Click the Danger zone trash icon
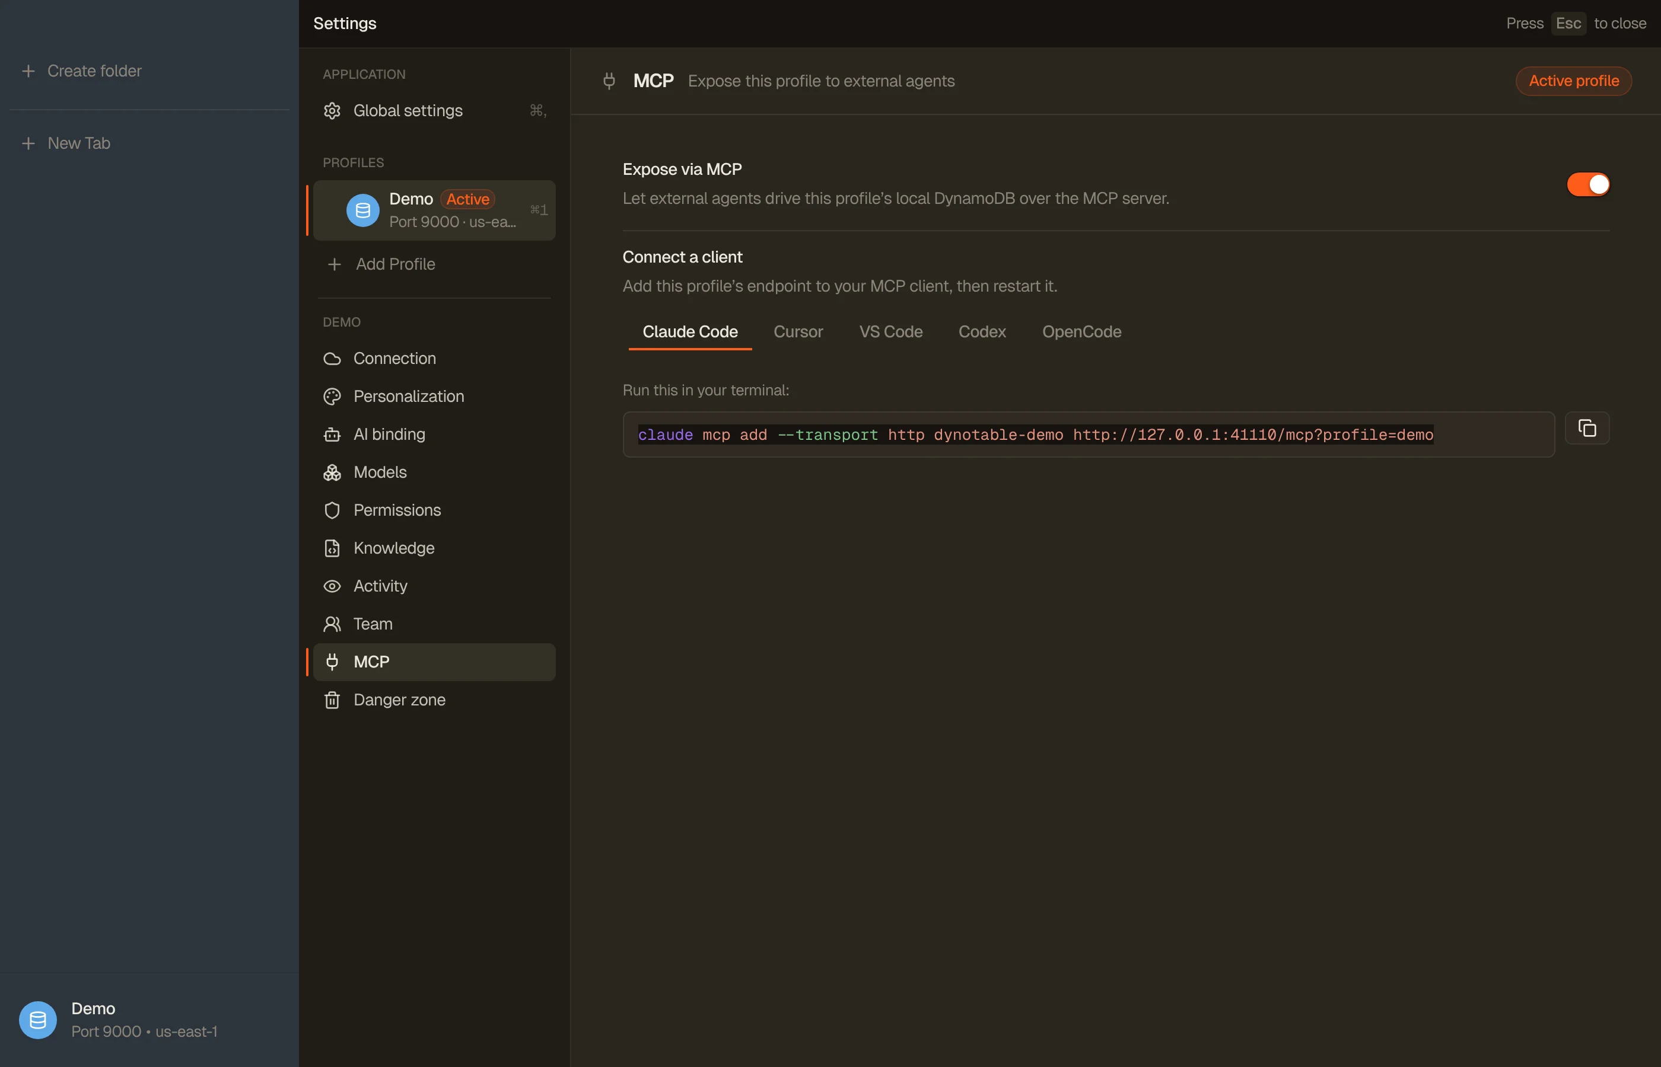The width and height of the screenshot is (1661, 1067). click(332, 700)
